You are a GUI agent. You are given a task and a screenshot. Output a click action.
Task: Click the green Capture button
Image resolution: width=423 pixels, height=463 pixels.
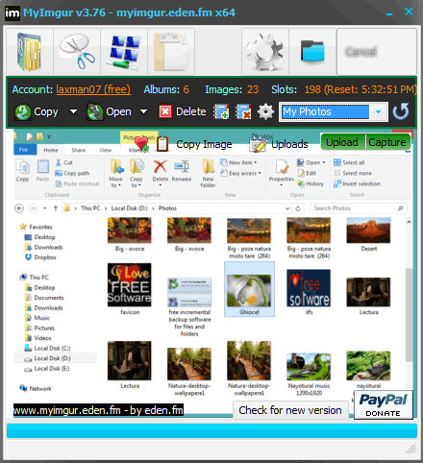pos(387,142)
